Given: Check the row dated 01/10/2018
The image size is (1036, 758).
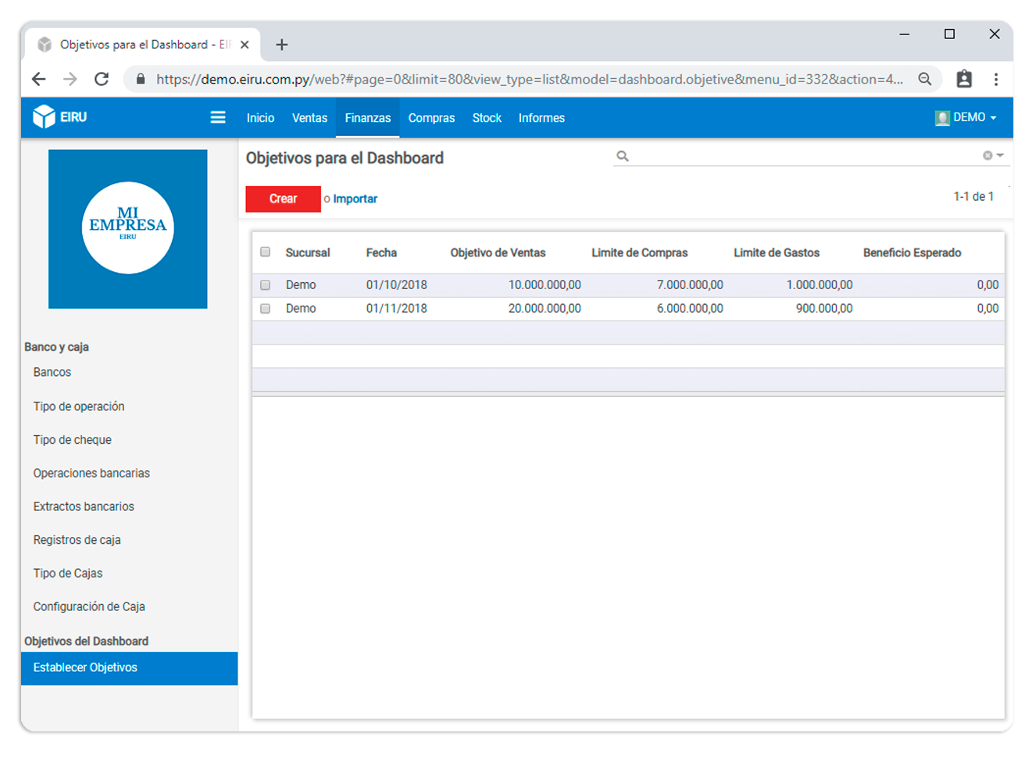Looking at the screenshot, I should click(x=266, y=285).
